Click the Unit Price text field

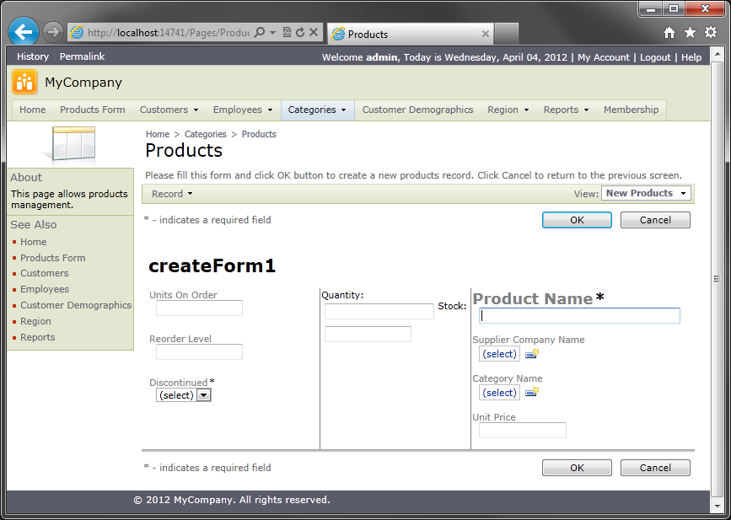tap(522, 431)
